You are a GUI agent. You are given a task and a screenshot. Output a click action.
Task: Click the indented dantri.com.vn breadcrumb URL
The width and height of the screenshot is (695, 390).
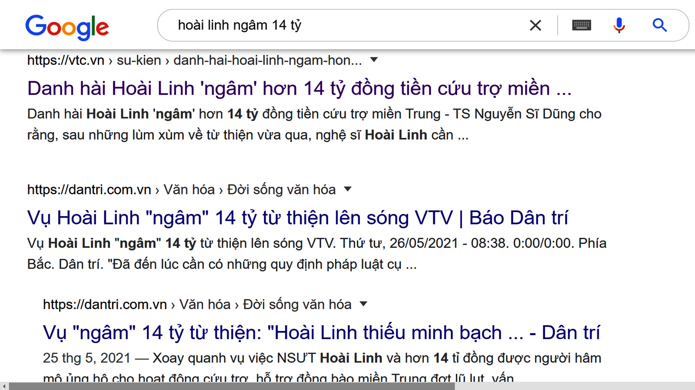[197, 304]
